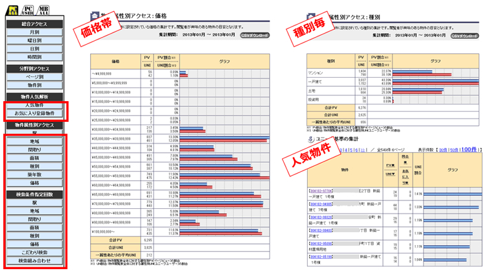Sort popular properties by PV

tap(390, 165)
